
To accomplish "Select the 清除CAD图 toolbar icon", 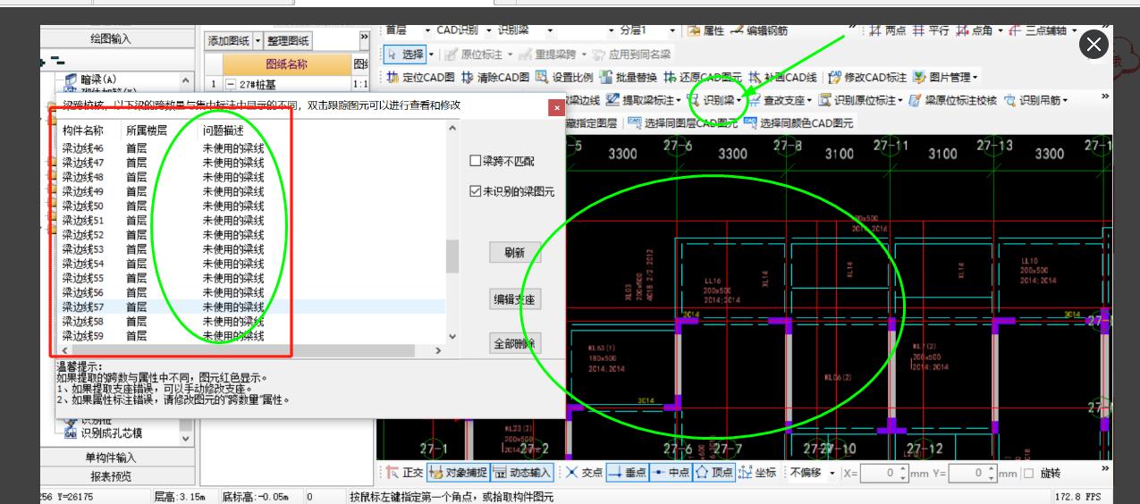I will pos(468,78).
